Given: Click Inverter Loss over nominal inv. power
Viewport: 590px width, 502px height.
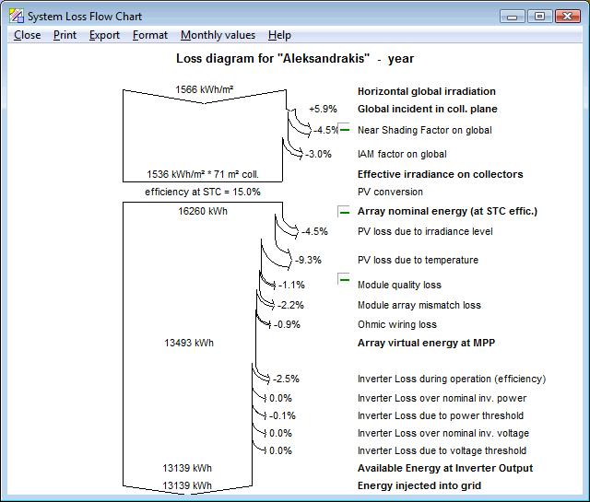Looking at the screenshot, I should click(x=442, y=398).
